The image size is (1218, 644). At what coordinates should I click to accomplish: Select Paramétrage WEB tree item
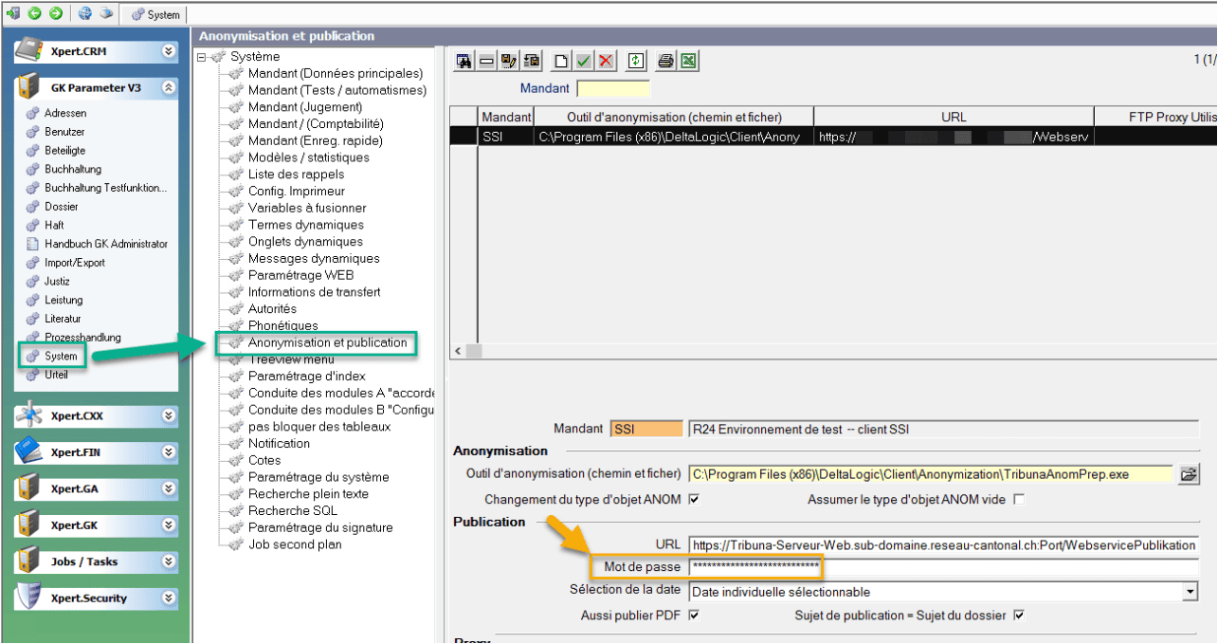(x=300, y=275)
